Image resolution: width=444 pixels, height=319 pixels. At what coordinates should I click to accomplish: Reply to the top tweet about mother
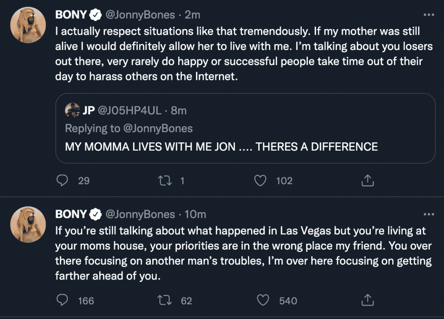[62, 181]
